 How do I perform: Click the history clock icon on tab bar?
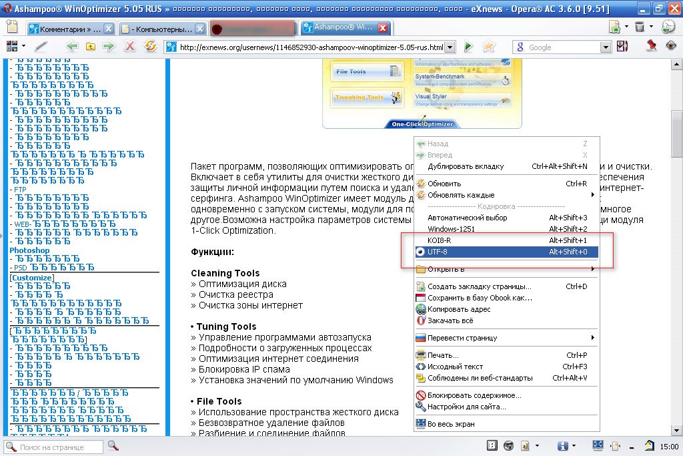pyautogui.click(x=668, y=27)
